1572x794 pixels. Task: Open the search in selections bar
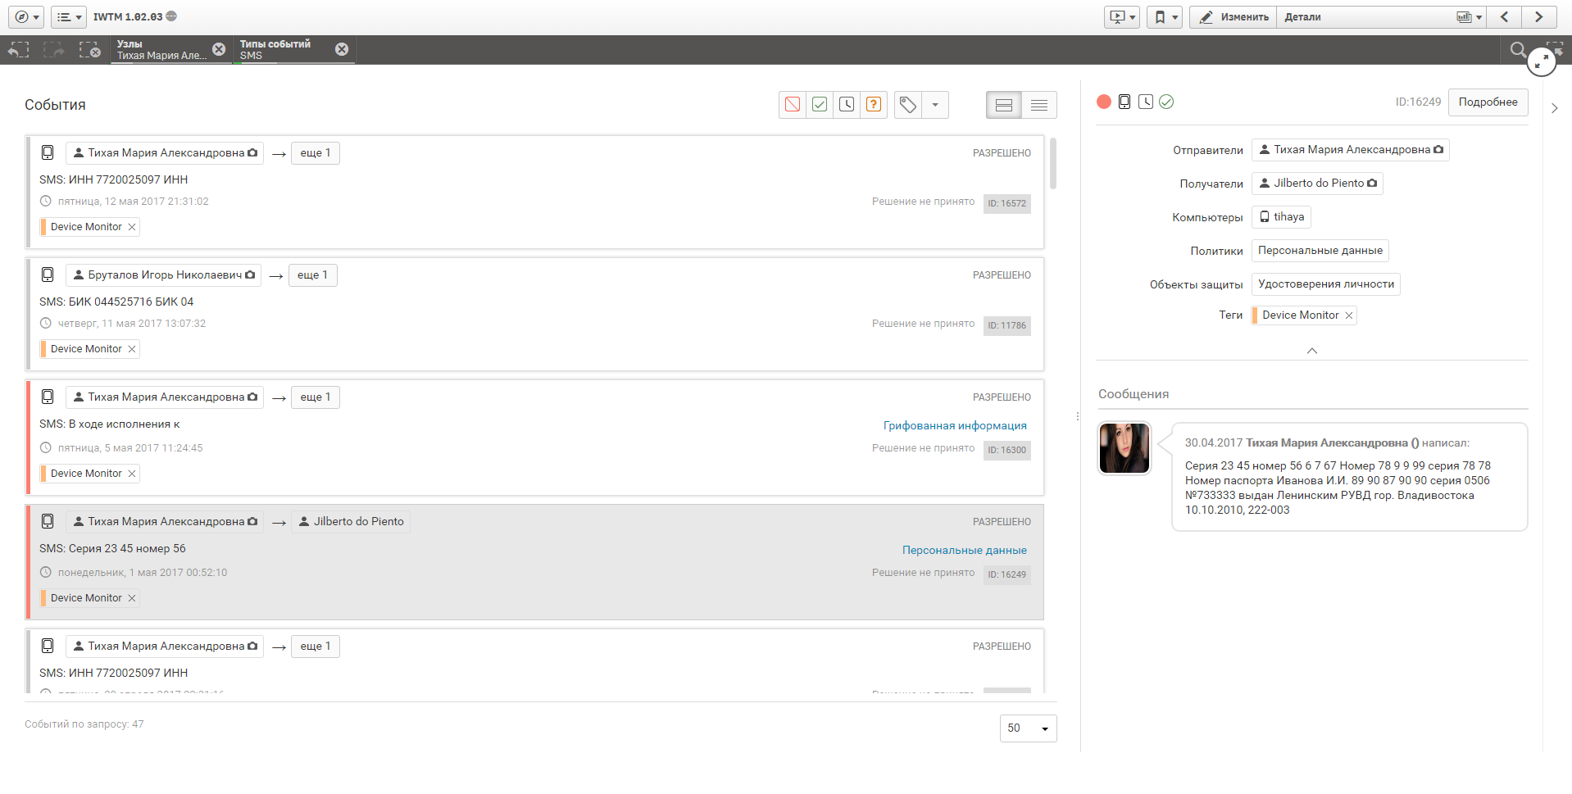pyautogui.click(x=1518, y=50)
